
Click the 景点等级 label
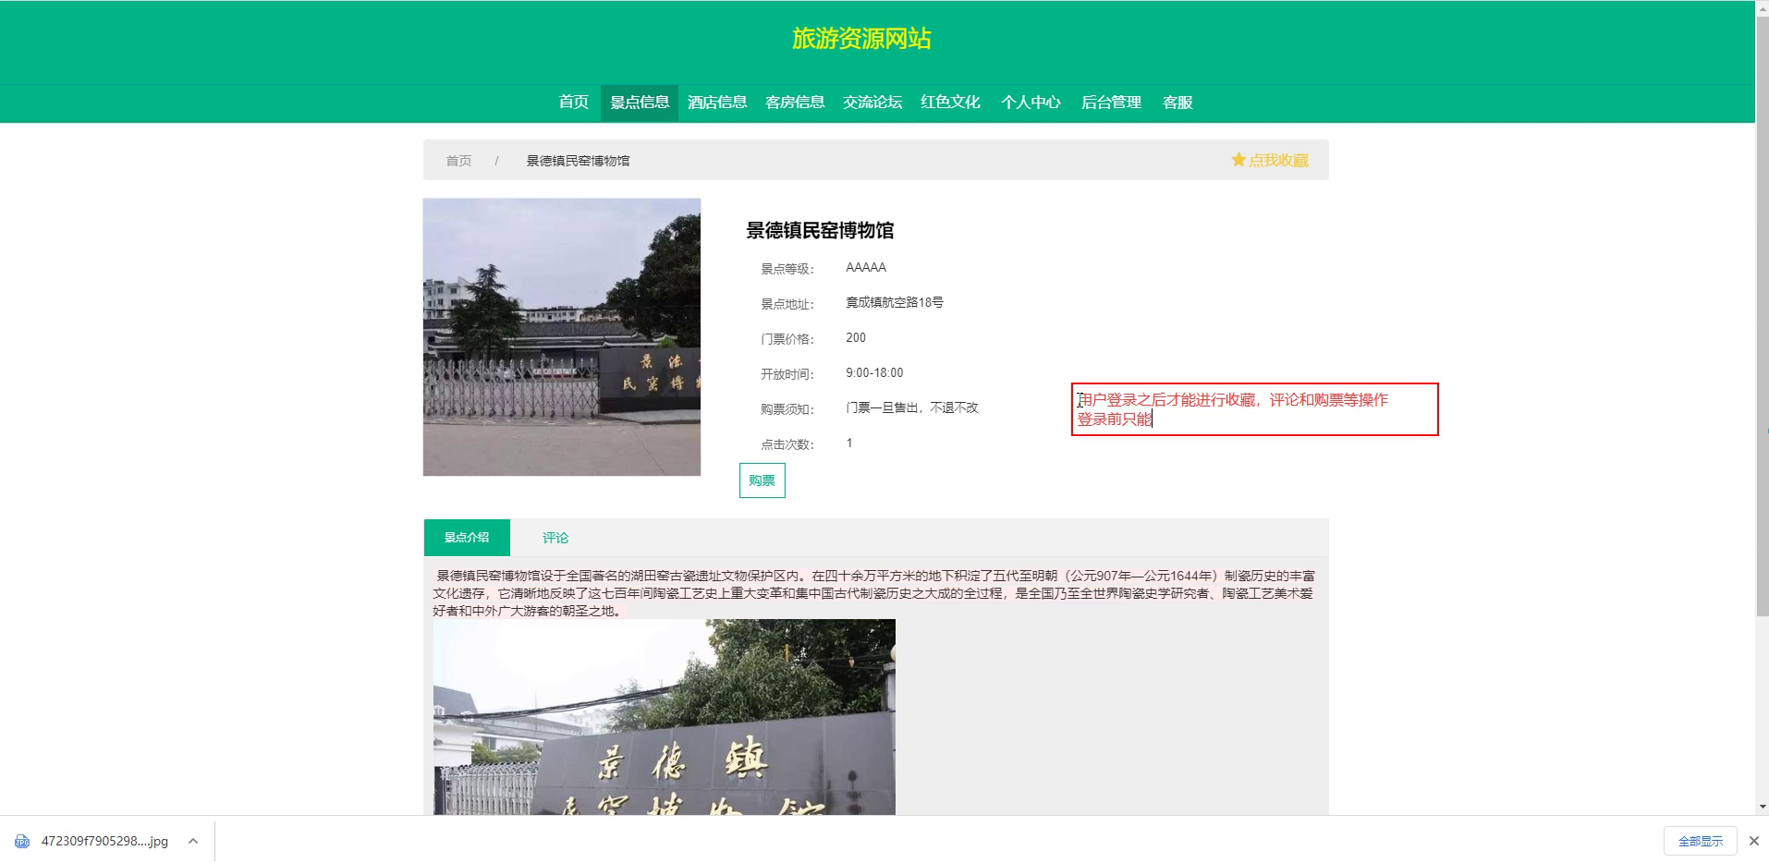tap(787, 269)
